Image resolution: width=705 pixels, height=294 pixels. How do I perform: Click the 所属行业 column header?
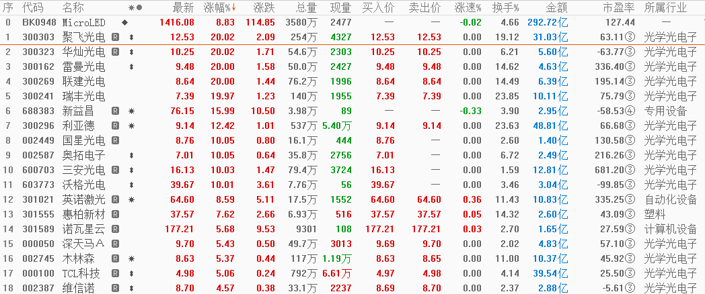pos(665,7)
